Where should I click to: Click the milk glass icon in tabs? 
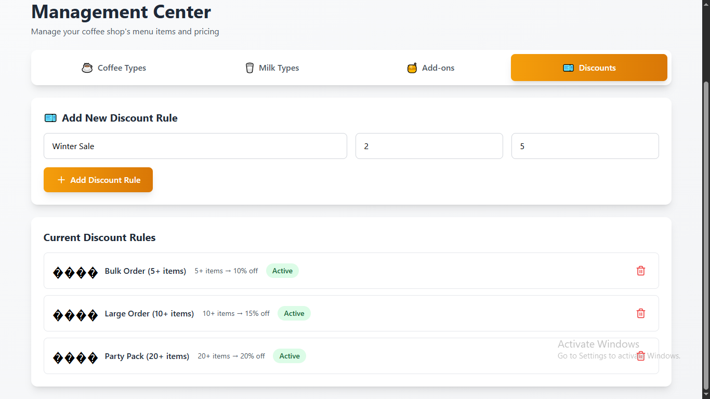[x=249, y=68]
